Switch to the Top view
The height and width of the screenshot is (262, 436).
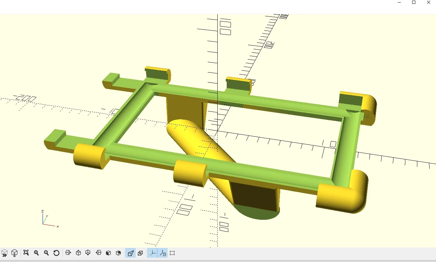click(x=78, y=253)
